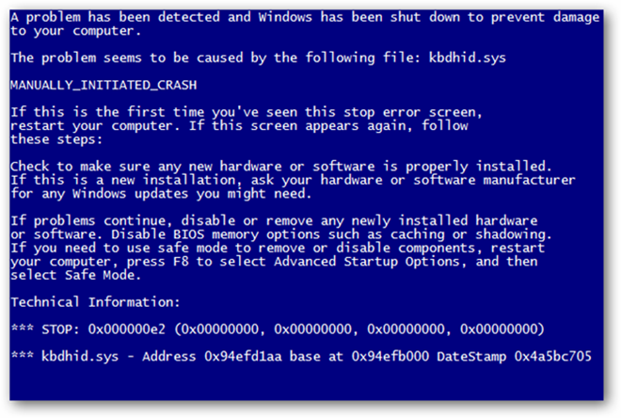This screenshot has height=418, width=621.
Task: Click the "Technical Information:" heading
Action: [x=92, y=304]
